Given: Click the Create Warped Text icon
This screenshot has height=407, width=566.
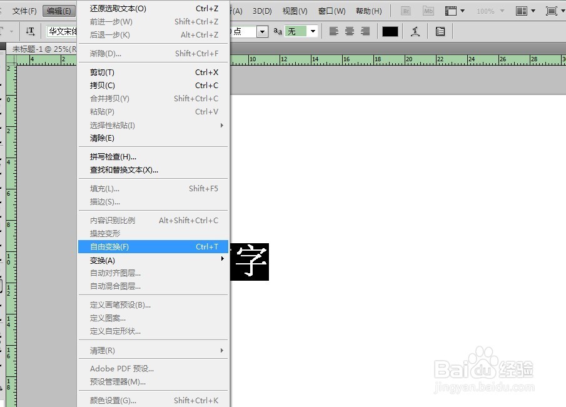Looking at the screenshot, I should click(x=415, y=31).
